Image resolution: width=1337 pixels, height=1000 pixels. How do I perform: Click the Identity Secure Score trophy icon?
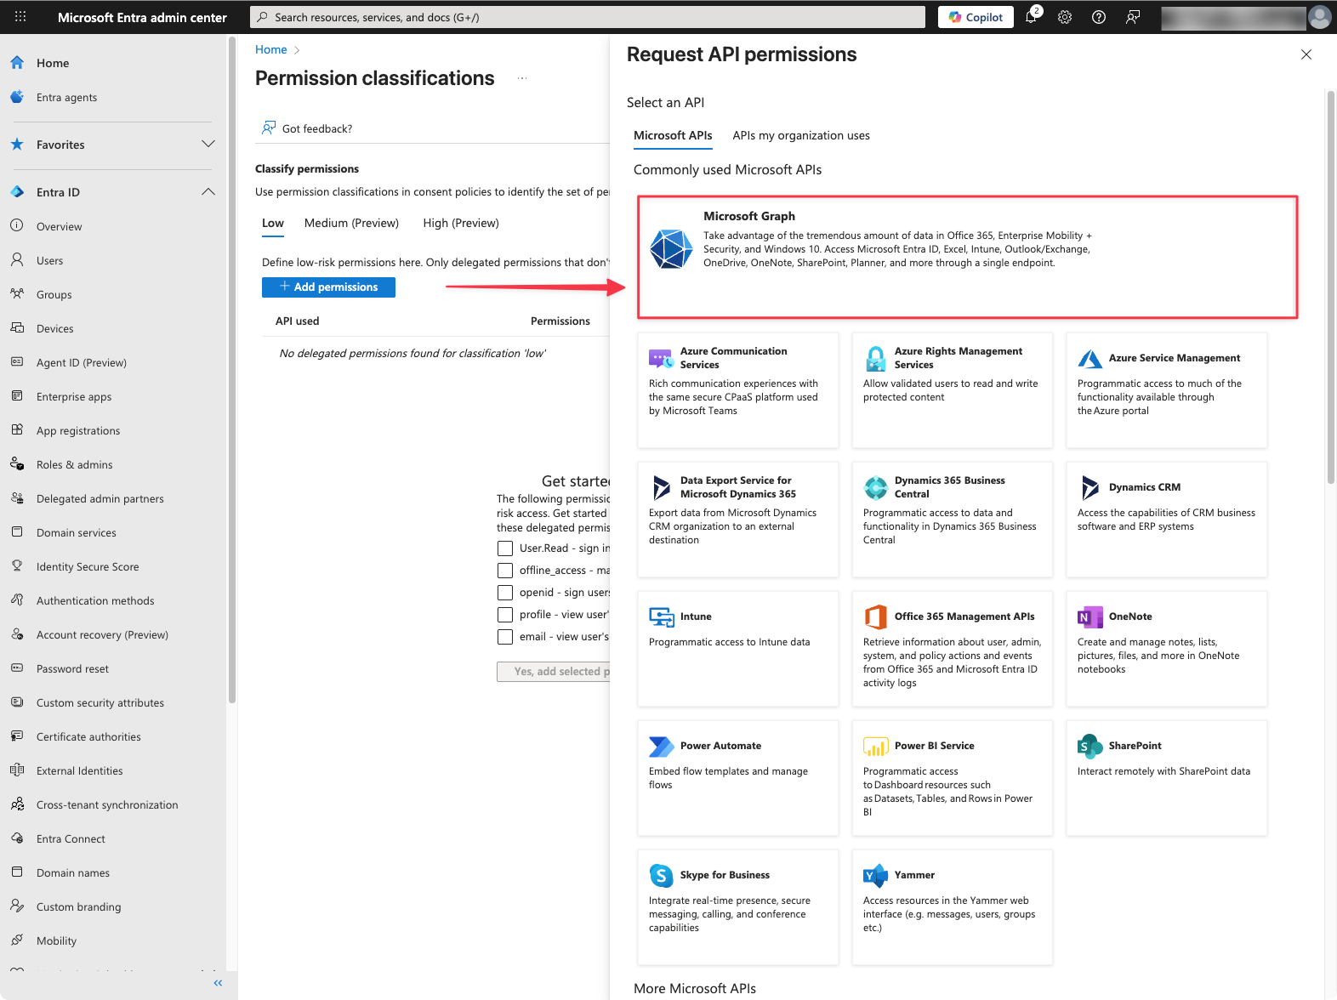pos(17,566)
